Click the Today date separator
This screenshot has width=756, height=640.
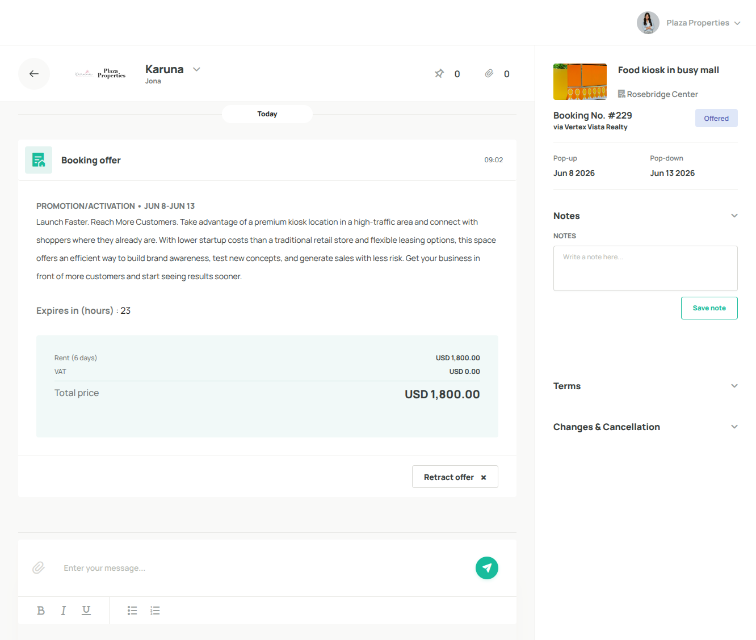(267, 114)
